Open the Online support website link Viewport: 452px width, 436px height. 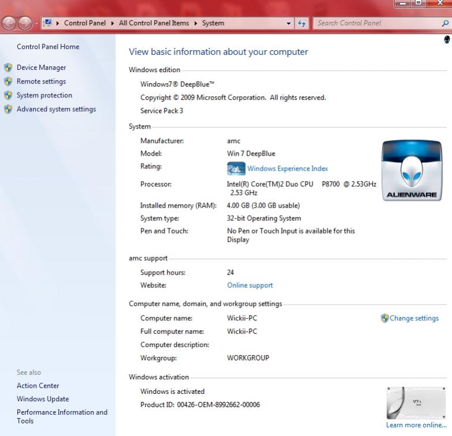pyautogui.click(x=249, y=285)
